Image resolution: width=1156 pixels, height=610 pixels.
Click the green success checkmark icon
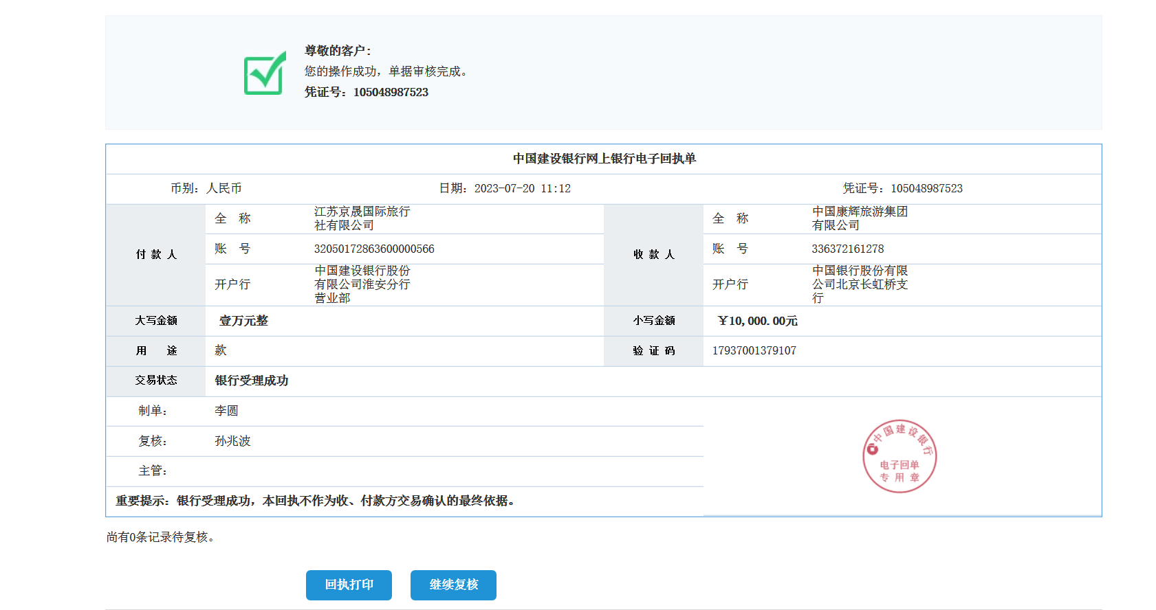[265, 73]
